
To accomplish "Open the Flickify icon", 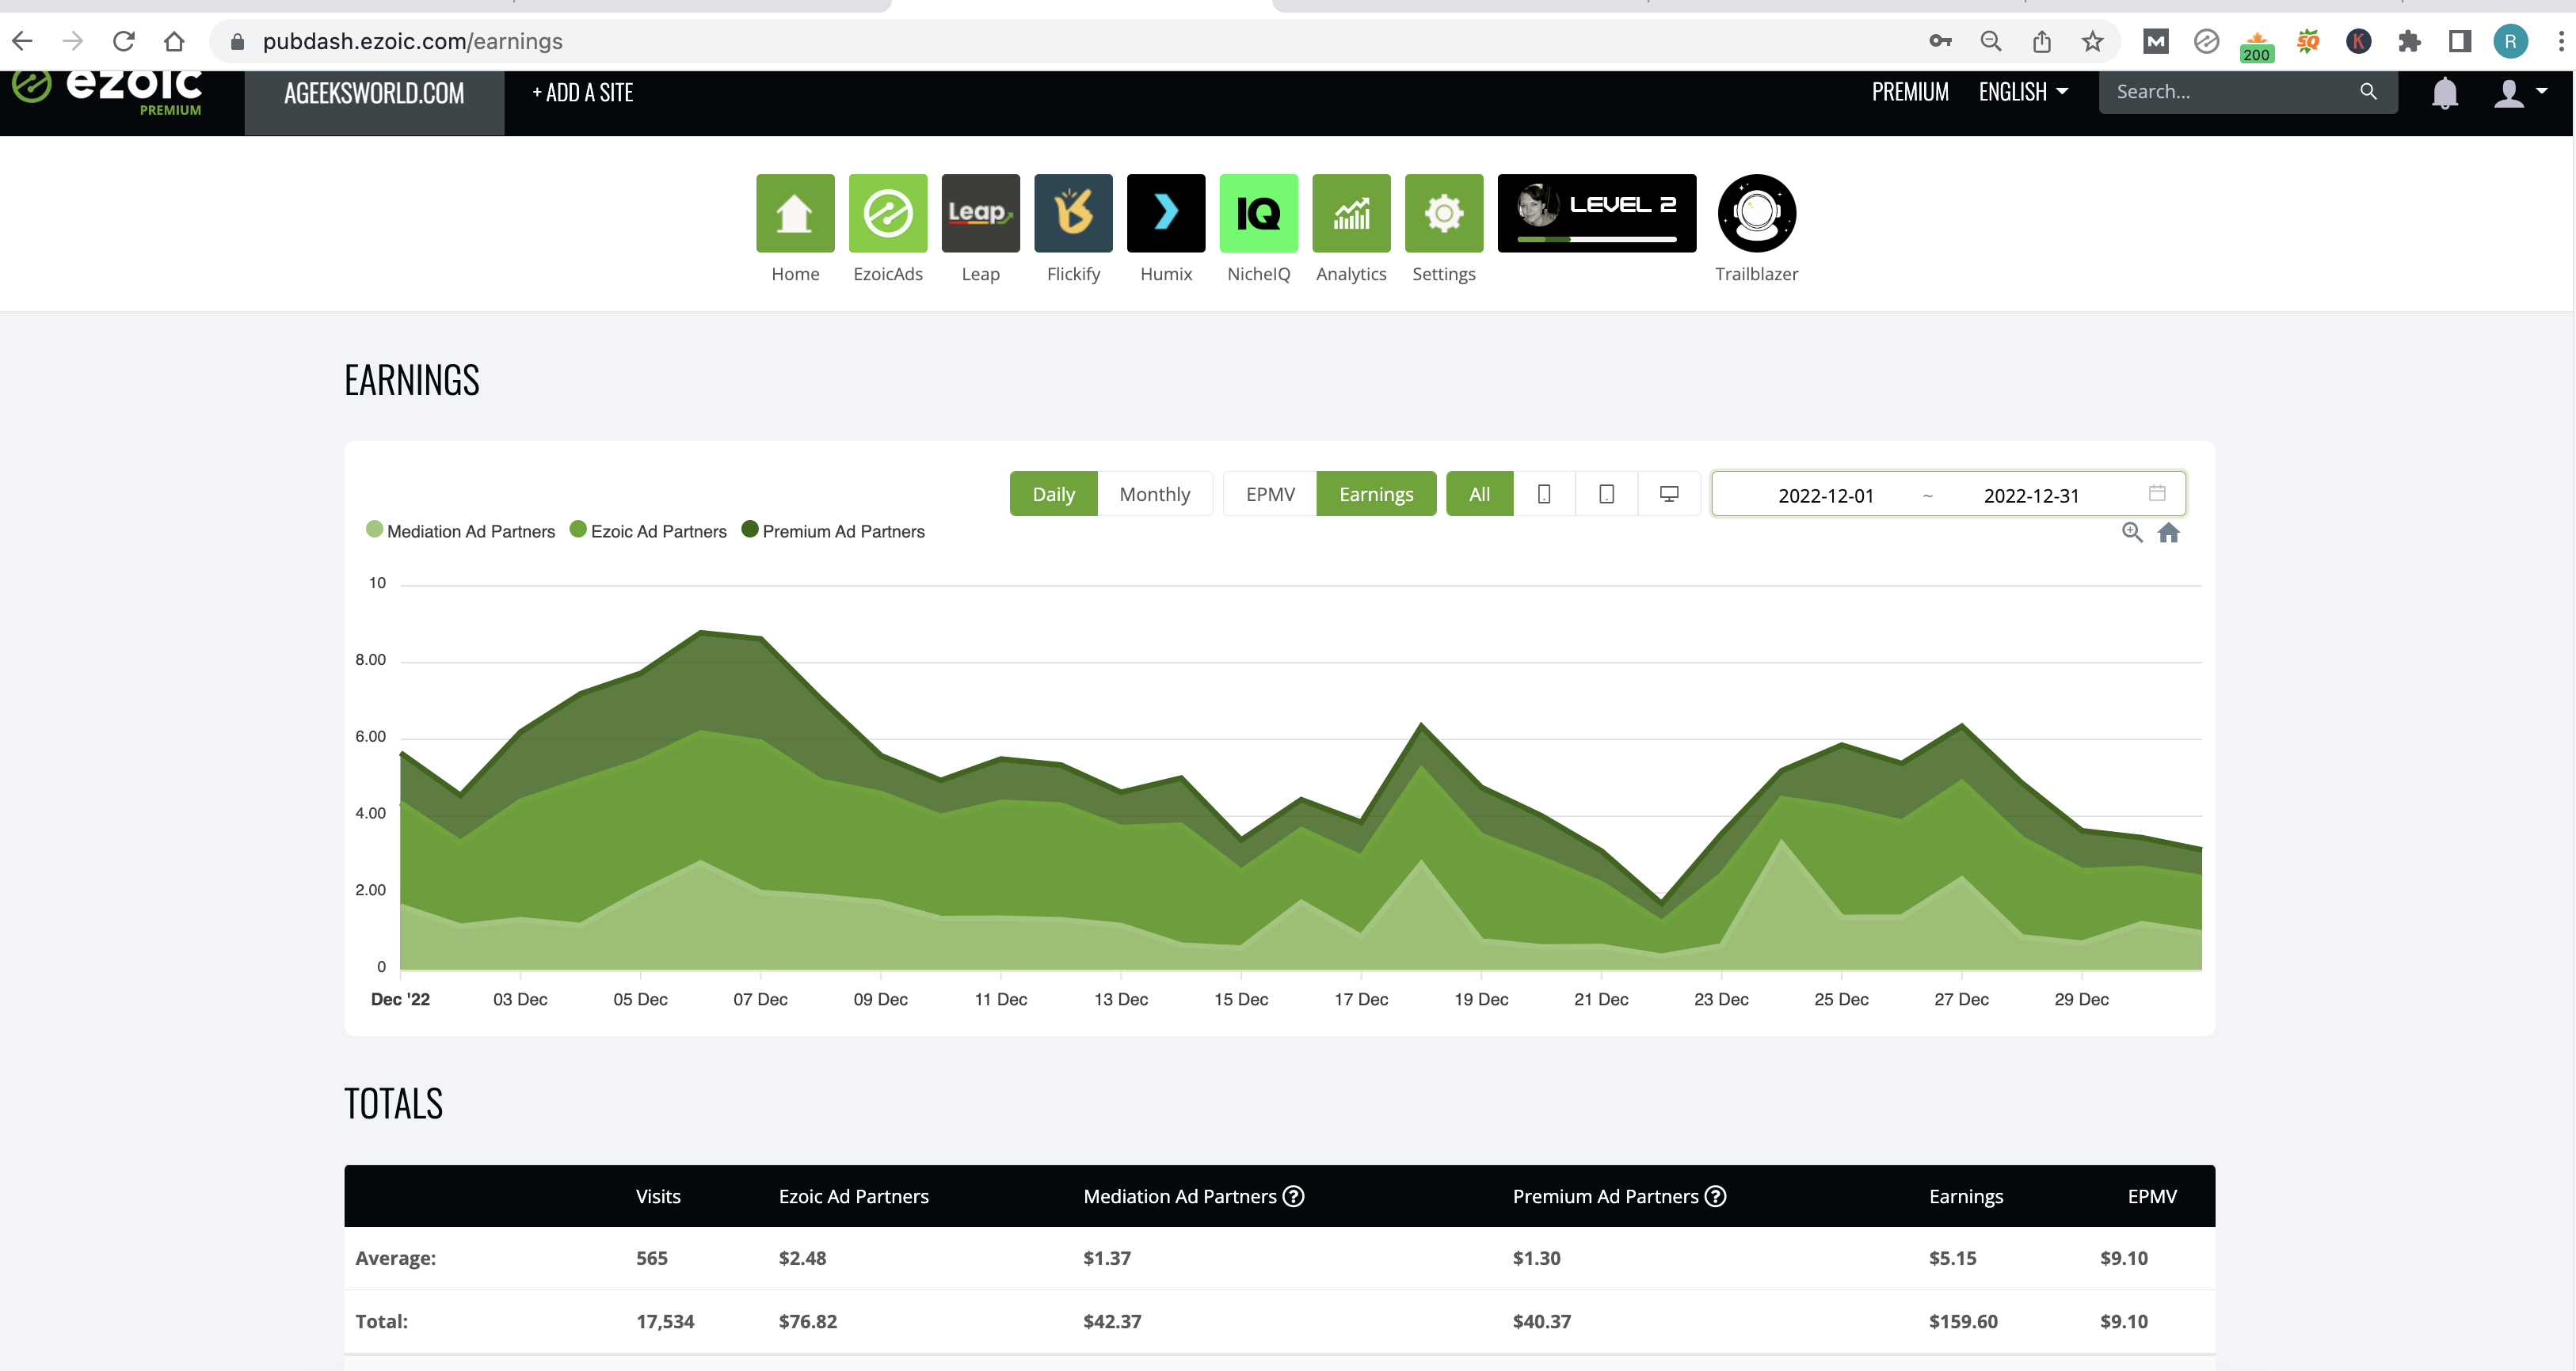I will pyautogui.click(x=1073, y=213).
